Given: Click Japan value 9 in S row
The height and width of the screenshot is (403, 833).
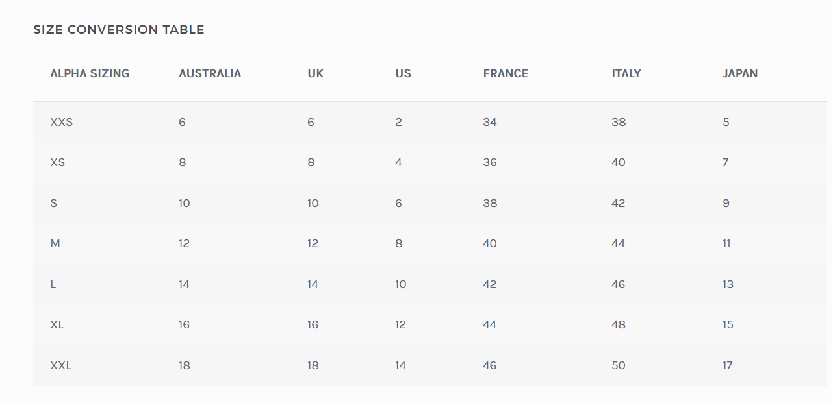Looking at the screenshot, I should (x=726, y=203).
